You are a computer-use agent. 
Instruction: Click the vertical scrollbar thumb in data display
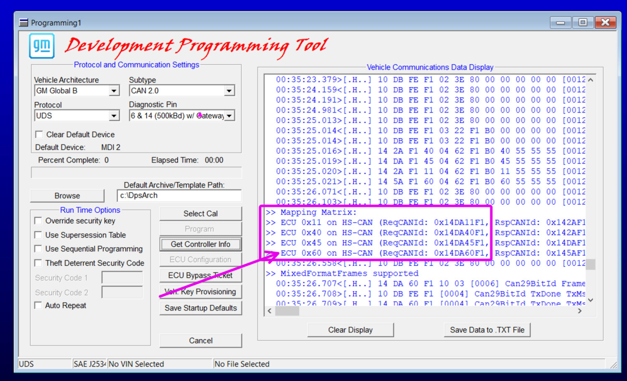pos(590,264)
